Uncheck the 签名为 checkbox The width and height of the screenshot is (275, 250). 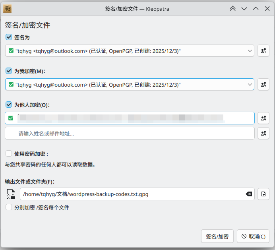point(9,37)
